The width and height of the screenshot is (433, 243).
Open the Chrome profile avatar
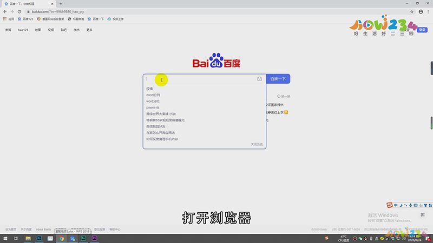click(x=421, y=11)
